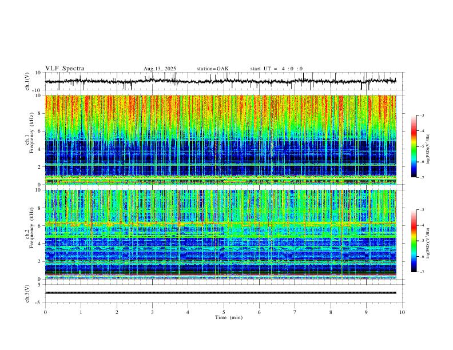The height and width of the screenshot is (350, 453).
Task: Click the '2' tick on ch.2 frequency axis
Action: (x=39, y=261)
